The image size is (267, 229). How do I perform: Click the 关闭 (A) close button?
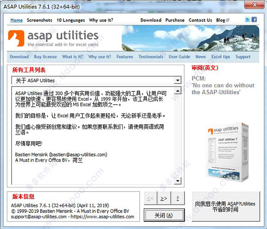point(164,215)
